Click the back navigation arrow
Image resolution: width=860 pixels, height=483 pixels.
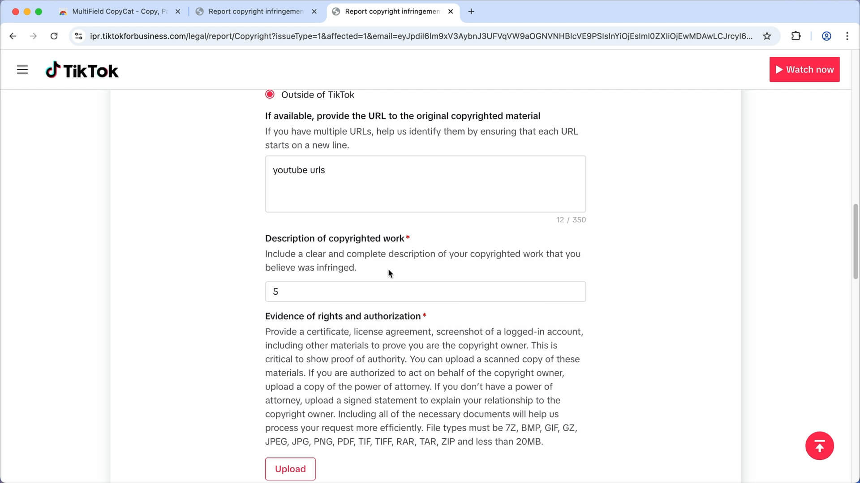click(x=13, y=36)
